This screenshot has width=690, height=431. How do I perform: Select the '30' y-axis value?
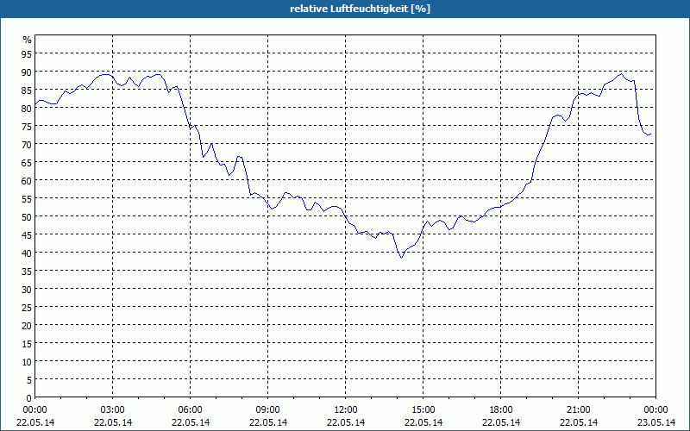[27, 289]
